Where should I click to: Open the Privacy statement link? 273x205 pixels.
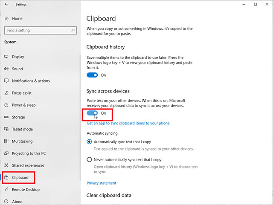[x=101, y=183]
